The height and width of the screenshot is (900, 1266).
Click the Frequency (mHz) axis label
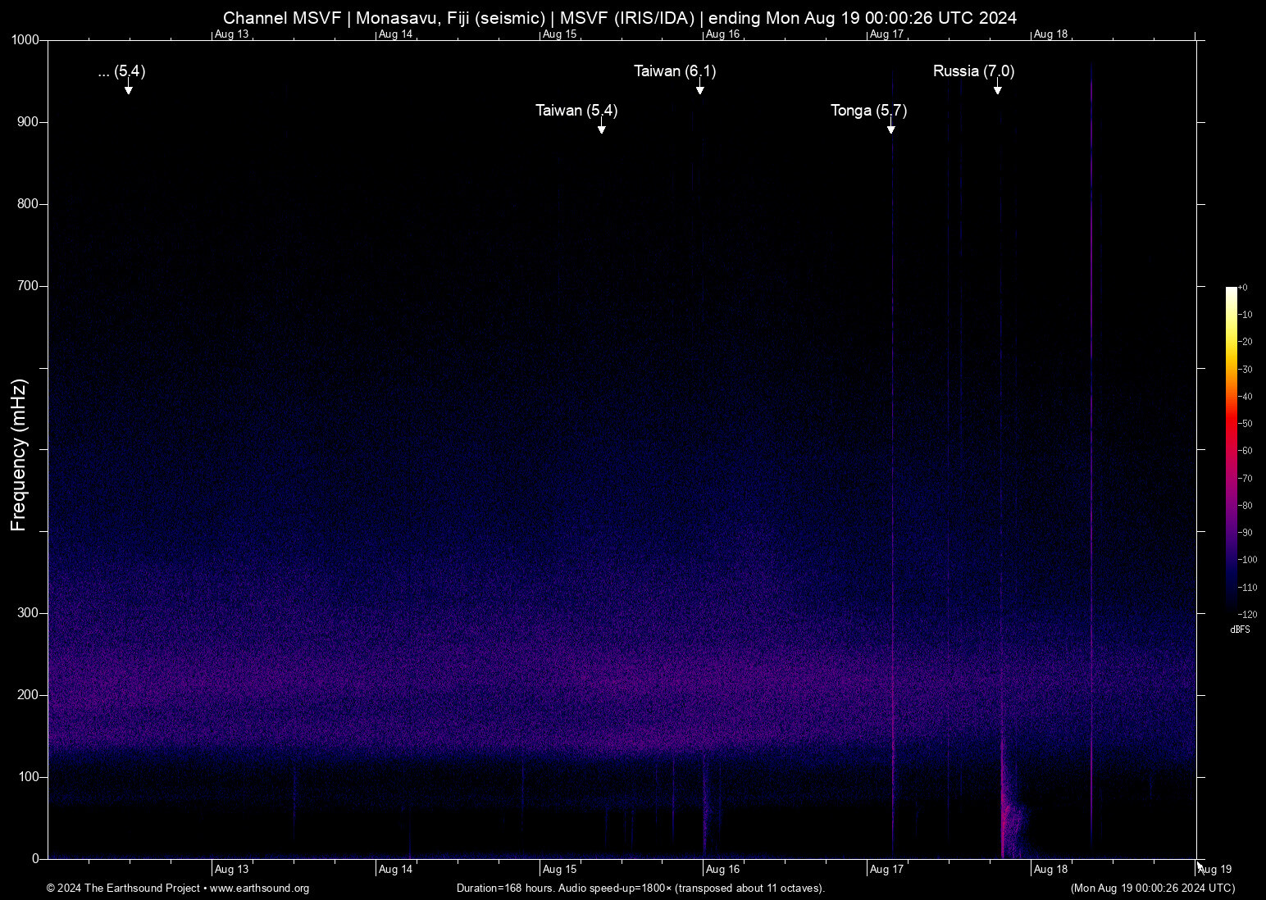(19, 455)
